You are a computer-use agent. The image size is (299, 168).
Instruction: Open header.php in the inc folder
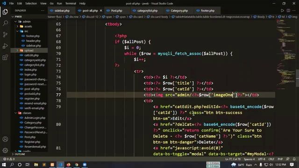pyautogui.click(x=33, y=41)
